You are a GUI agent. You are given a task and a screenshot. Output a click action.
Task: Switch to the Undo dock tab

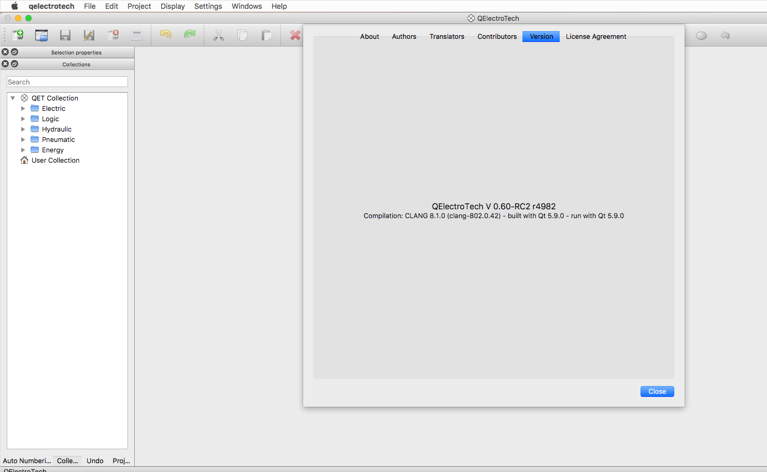(95, 461)
